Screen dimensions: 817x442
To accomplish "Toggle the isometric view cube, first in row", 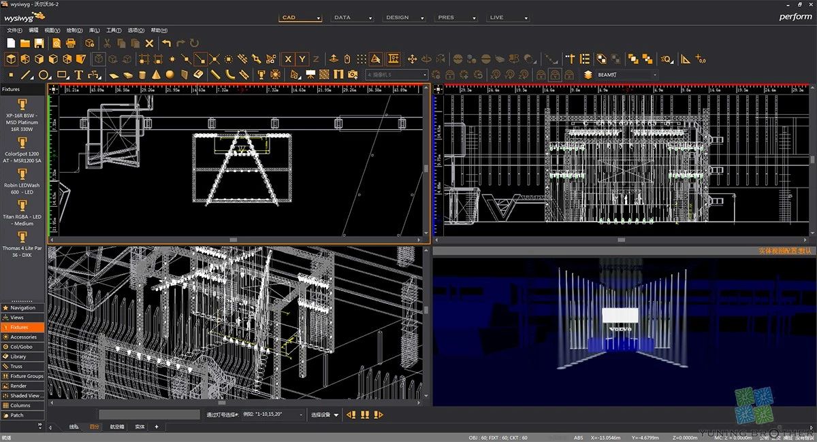I will pos(12,59).
